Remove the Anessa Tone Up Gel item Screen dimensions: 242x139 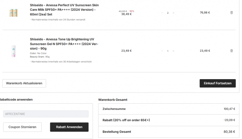(x=231, y=51)
